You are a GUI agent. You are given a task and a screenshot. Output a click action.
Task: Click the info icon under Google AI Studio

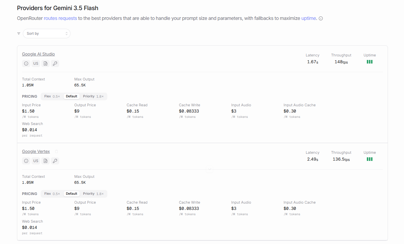pyautogui.click(x=26, y=64)
